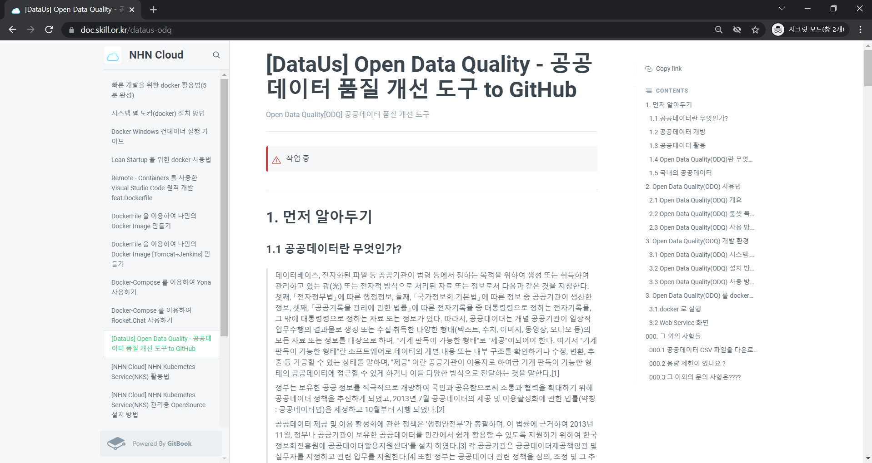Open 'Remote - Containers' Visual Studio Code page
Viewport: 872px width, 463px height.
click(161, 188)
